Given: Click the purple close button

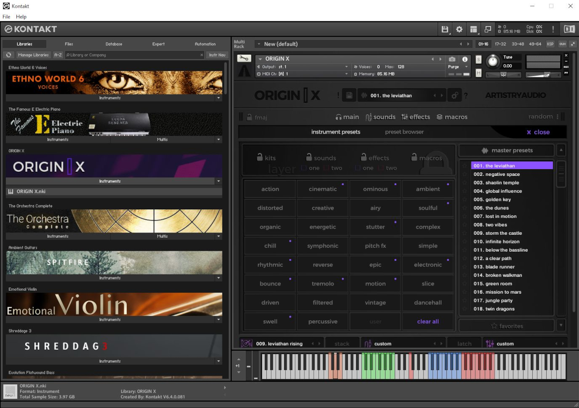Looking at the screenshot, I should [x=538, y=132].
